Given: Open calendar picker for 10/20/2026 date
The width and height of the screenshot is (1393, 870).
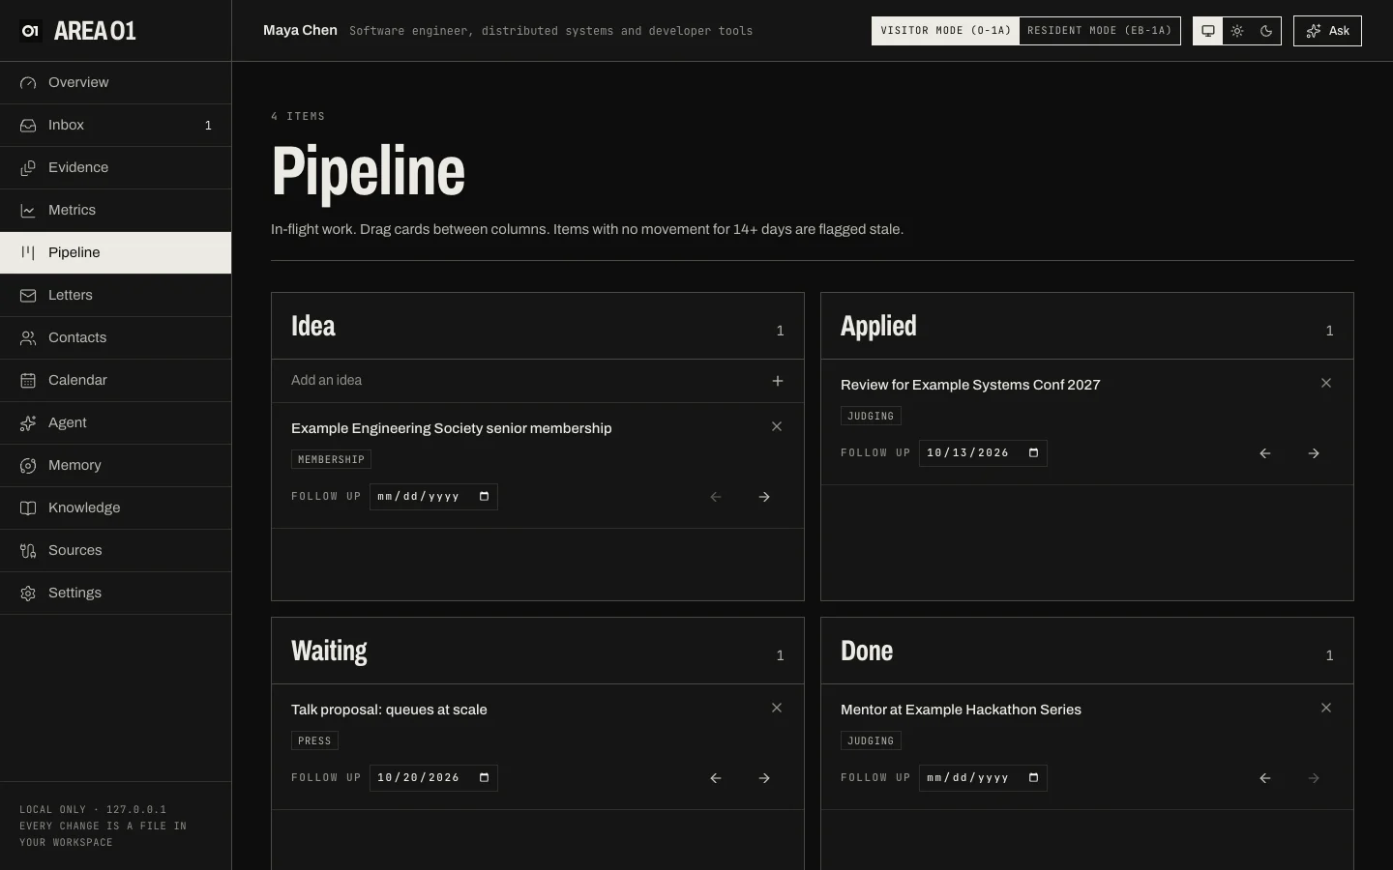Looking at the screenshot, I should (485, 778).
